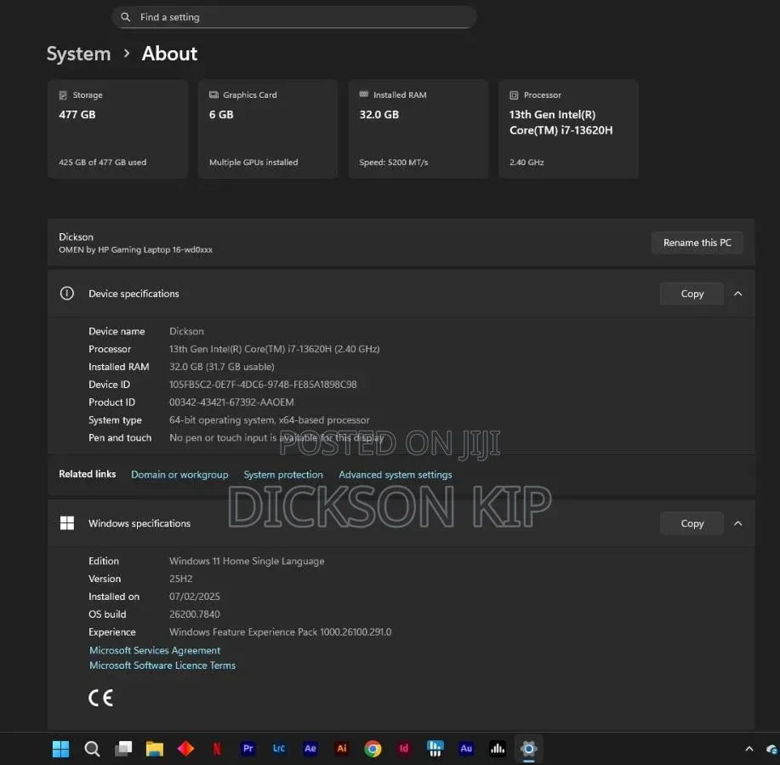Select the Product ID value 00342-43421-67392-AAOEM
780x765 pixels.
(231, 402)
